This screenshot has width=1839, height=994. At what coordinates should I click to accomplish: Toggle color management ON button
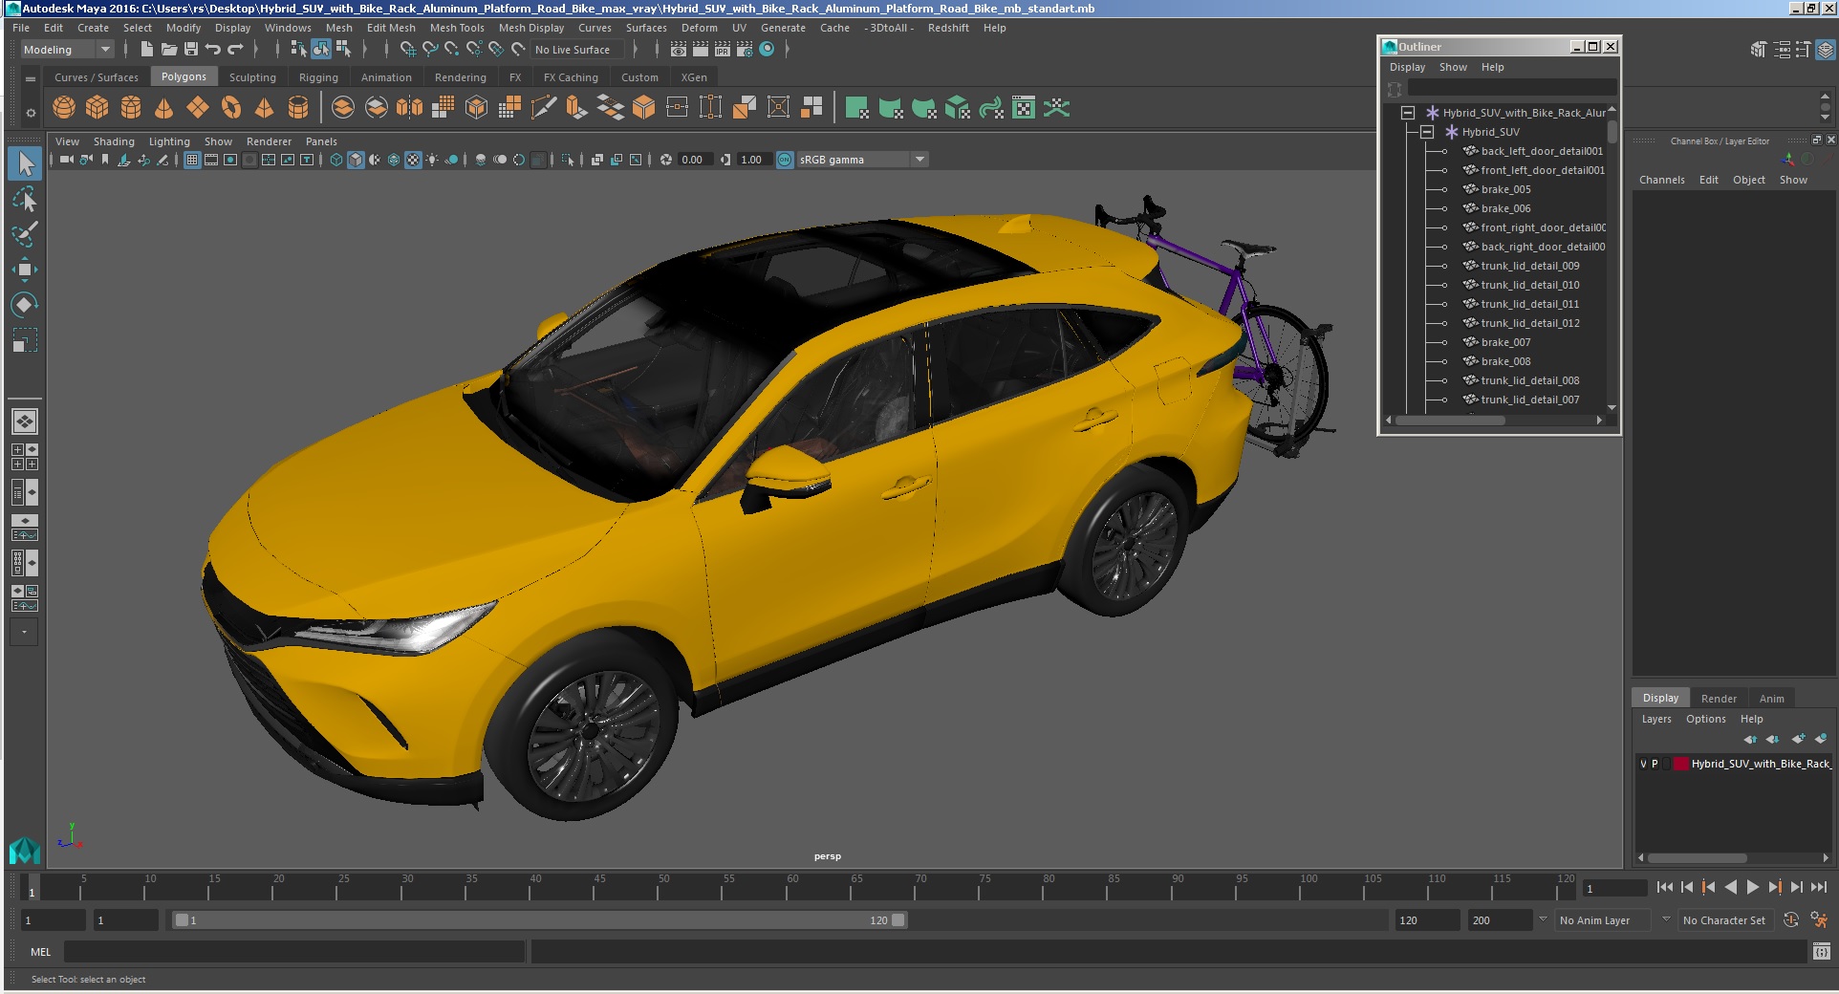(x=785, y=160)
